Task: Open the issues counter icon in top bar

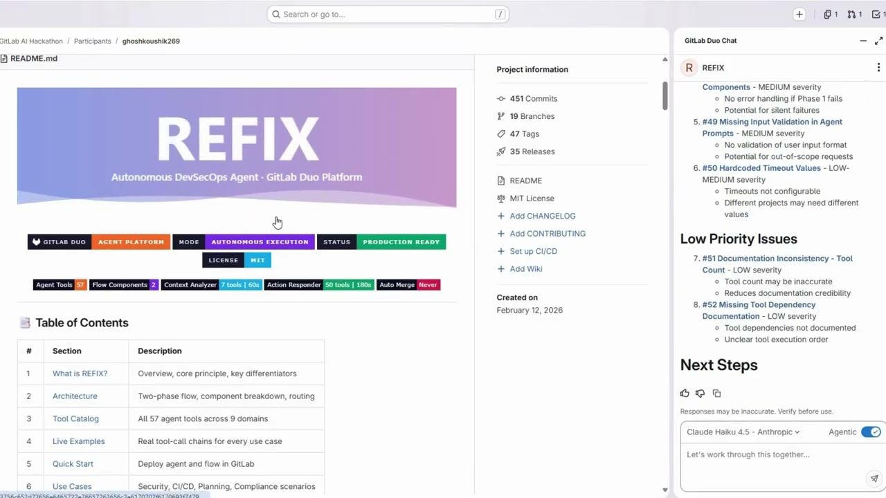Action: point(831,14)
